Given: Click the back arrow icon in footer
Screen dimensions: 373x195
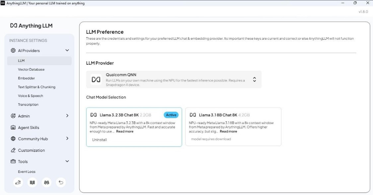Looking at the screenshot, I should click(x=61, y=182).
